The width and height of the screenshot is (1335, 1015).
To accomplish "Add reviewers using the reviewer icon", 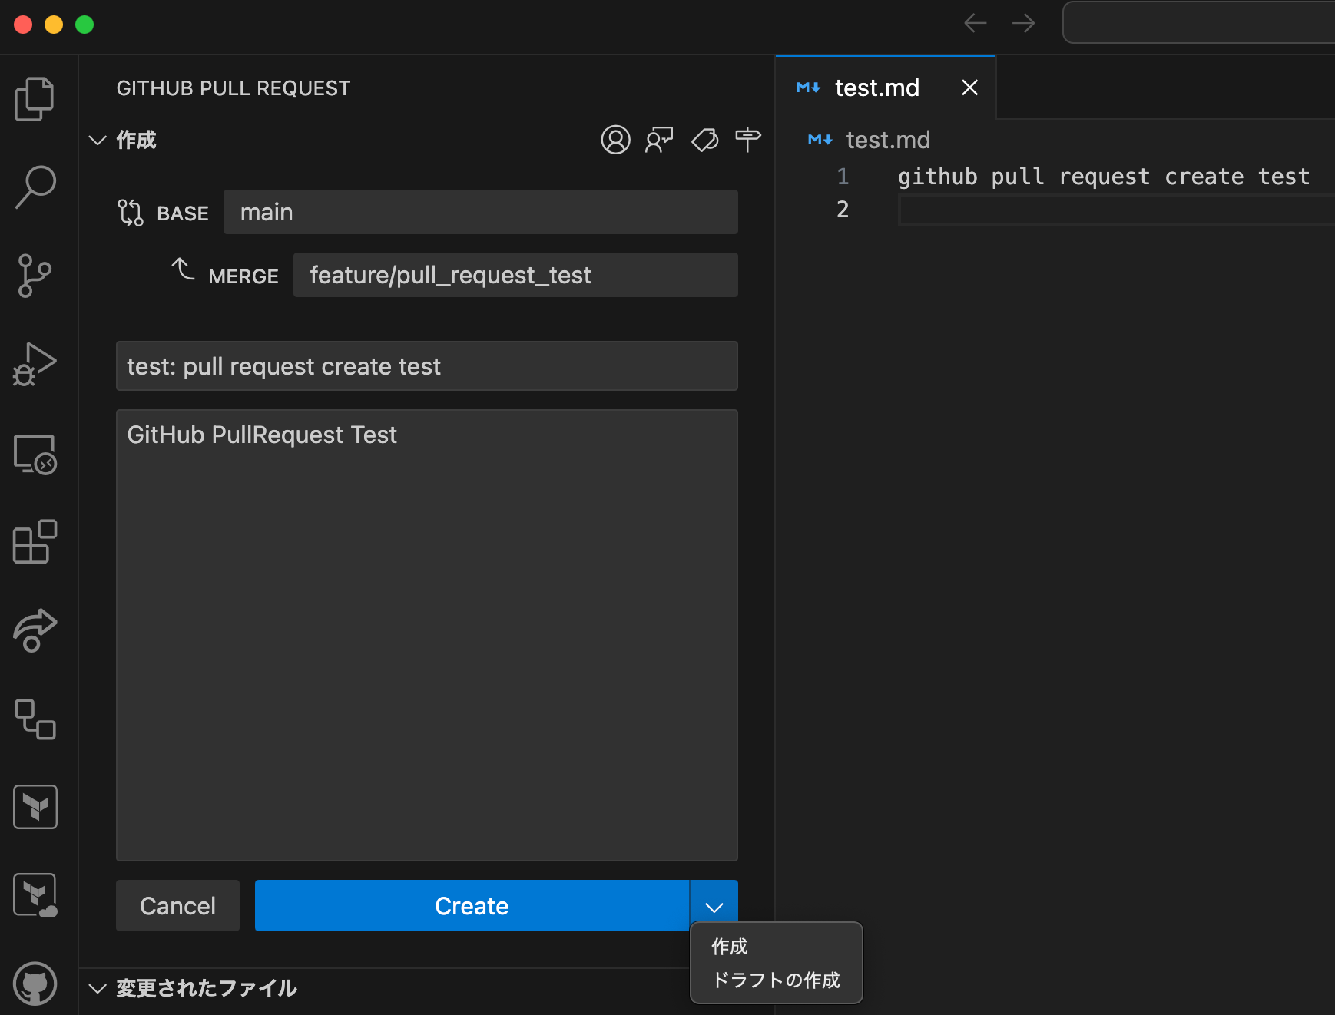I will pos(659,140).
